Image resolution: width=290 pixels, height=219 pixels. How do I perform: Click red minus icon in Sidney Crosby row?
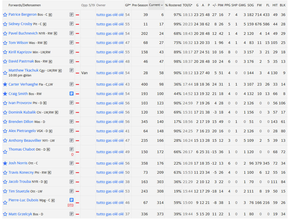click(x=77, y=24)
